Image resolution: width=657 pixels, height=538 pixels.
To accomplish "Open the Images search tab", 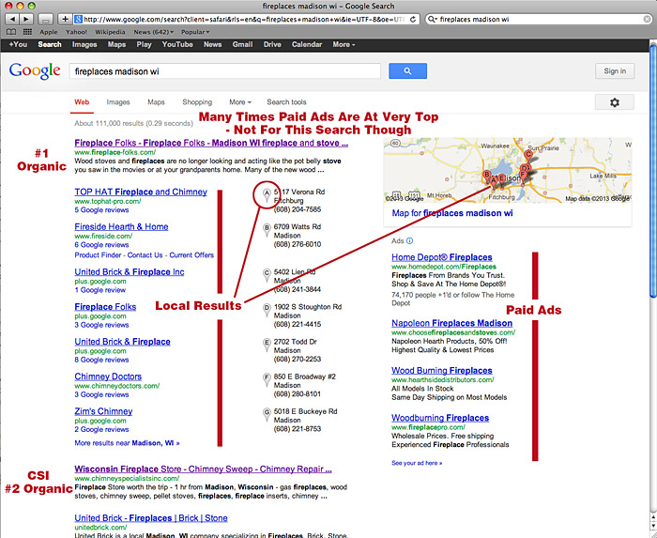I will click(118, 102).
